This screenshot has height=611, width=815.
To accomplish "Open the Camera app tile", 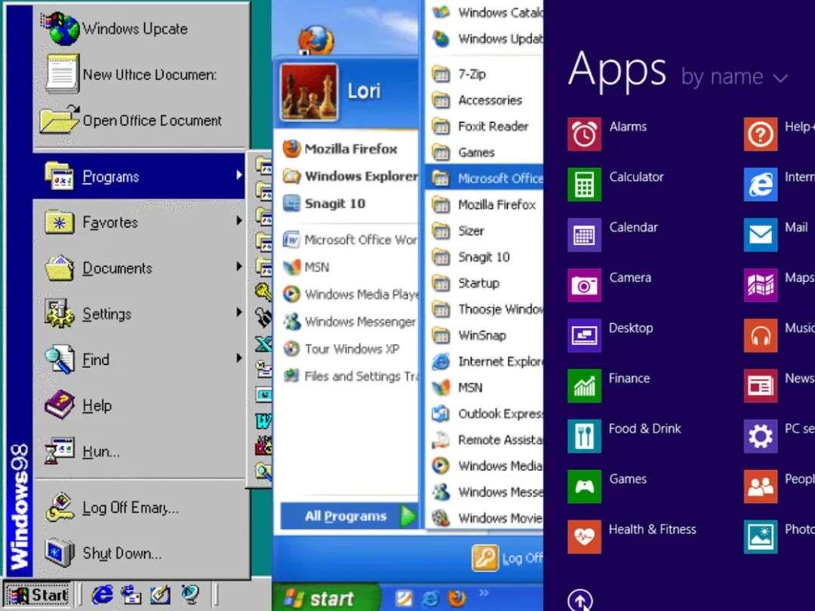I will click(x=584, y=285).
